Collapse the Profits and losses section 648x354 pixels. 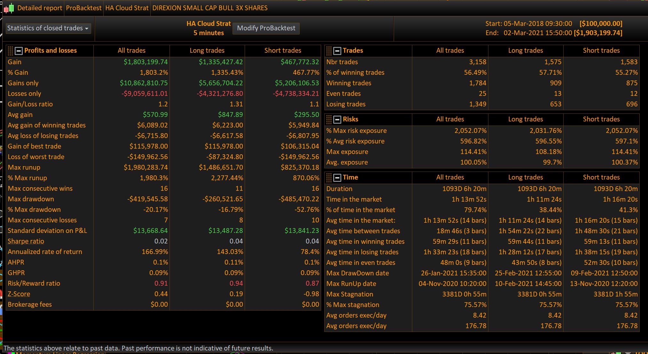19,50
